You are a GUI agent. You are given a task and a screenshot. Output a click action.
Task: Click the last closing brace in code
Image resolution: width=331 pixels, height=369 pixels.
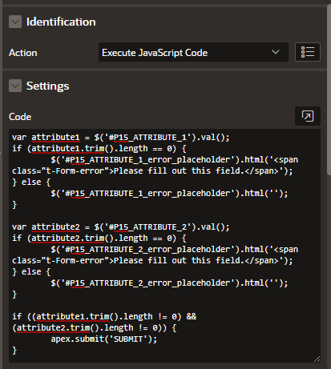coord(14,350)
